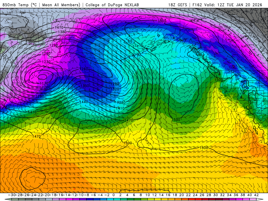Select the -24 color scale label

click(x=32, y=195)
